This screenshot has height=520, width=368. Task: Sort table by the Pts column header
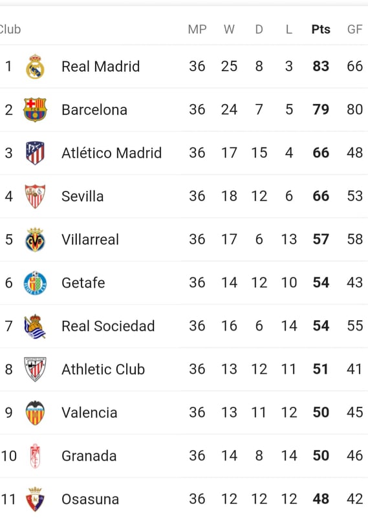tap(321, 29)
